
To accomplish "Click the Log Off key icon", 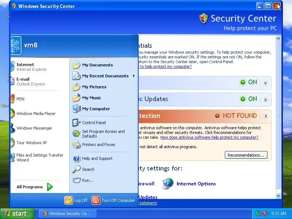I will 69,200.
